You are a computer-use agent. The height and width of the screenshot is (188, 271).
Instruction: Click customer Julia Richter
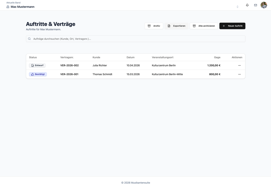pyautogui.click(x=100, y=65)
